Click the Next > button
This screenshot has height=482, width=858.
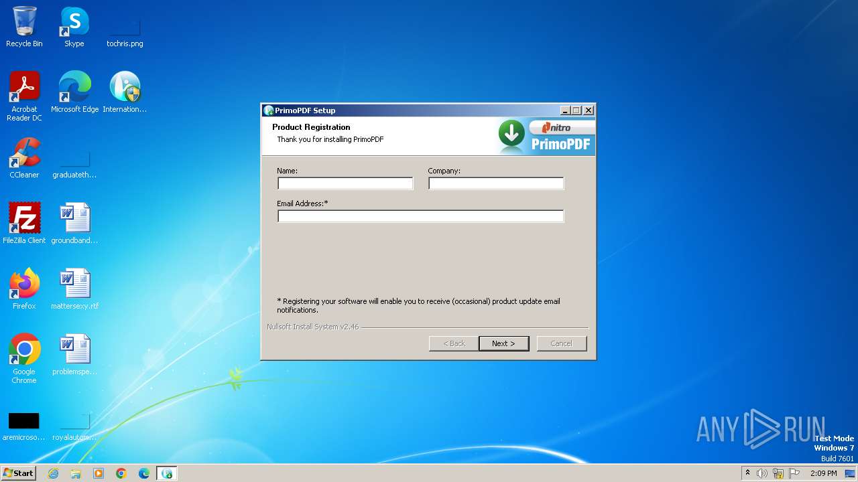click(504, 343)
